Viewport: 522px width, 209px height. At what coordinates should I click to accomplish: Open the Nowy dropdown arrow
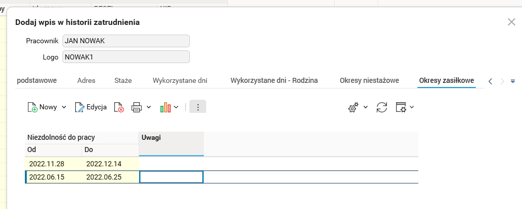coord(64,107)
